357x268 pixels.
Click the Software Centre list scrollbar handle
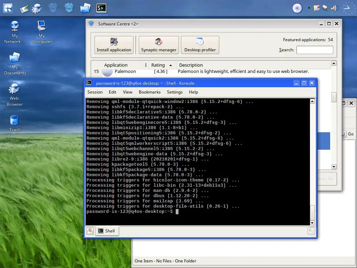[x=334, y=97]
